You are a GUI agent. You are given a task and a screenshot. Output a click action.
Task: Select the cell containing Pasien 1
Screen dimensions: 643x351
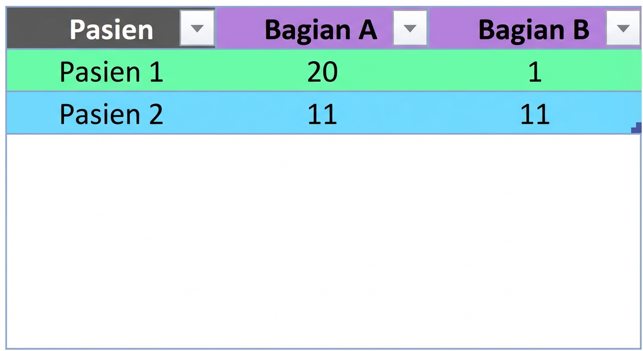111,71
